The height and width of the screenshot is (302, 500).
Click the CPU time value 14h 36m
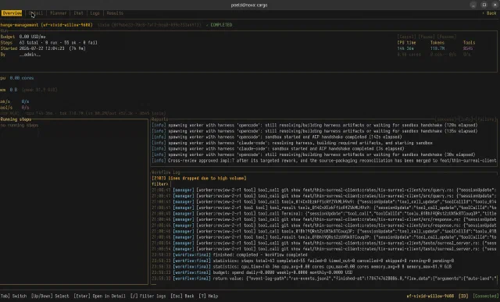click(x=405, y=48)
